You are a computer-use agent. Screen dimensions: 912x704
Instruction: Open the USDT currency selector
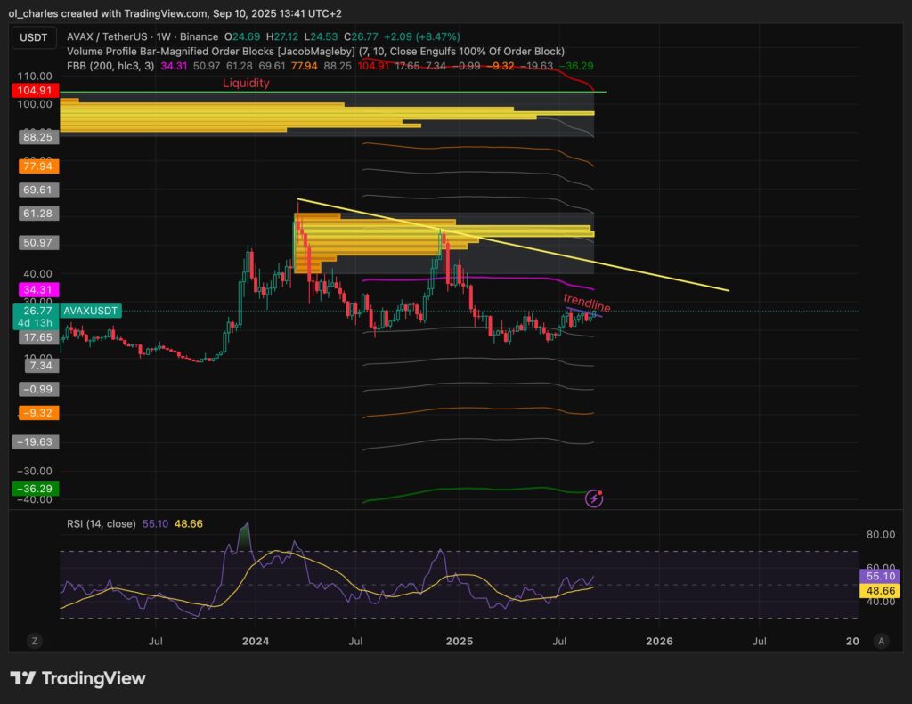tap(36, 36)
